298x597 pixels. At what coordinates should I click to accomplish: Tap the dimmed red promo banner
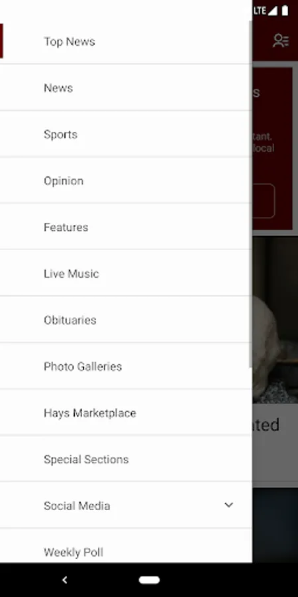[x=273, y=149]
